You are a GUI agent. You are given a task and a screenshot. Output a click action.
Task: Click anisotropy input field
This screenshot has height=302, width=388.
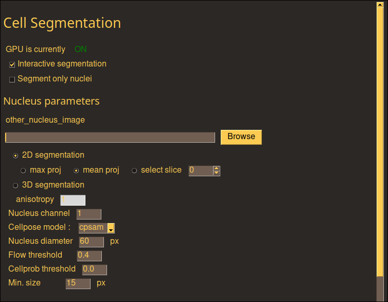pyautogui.click(x=73, y=200)
